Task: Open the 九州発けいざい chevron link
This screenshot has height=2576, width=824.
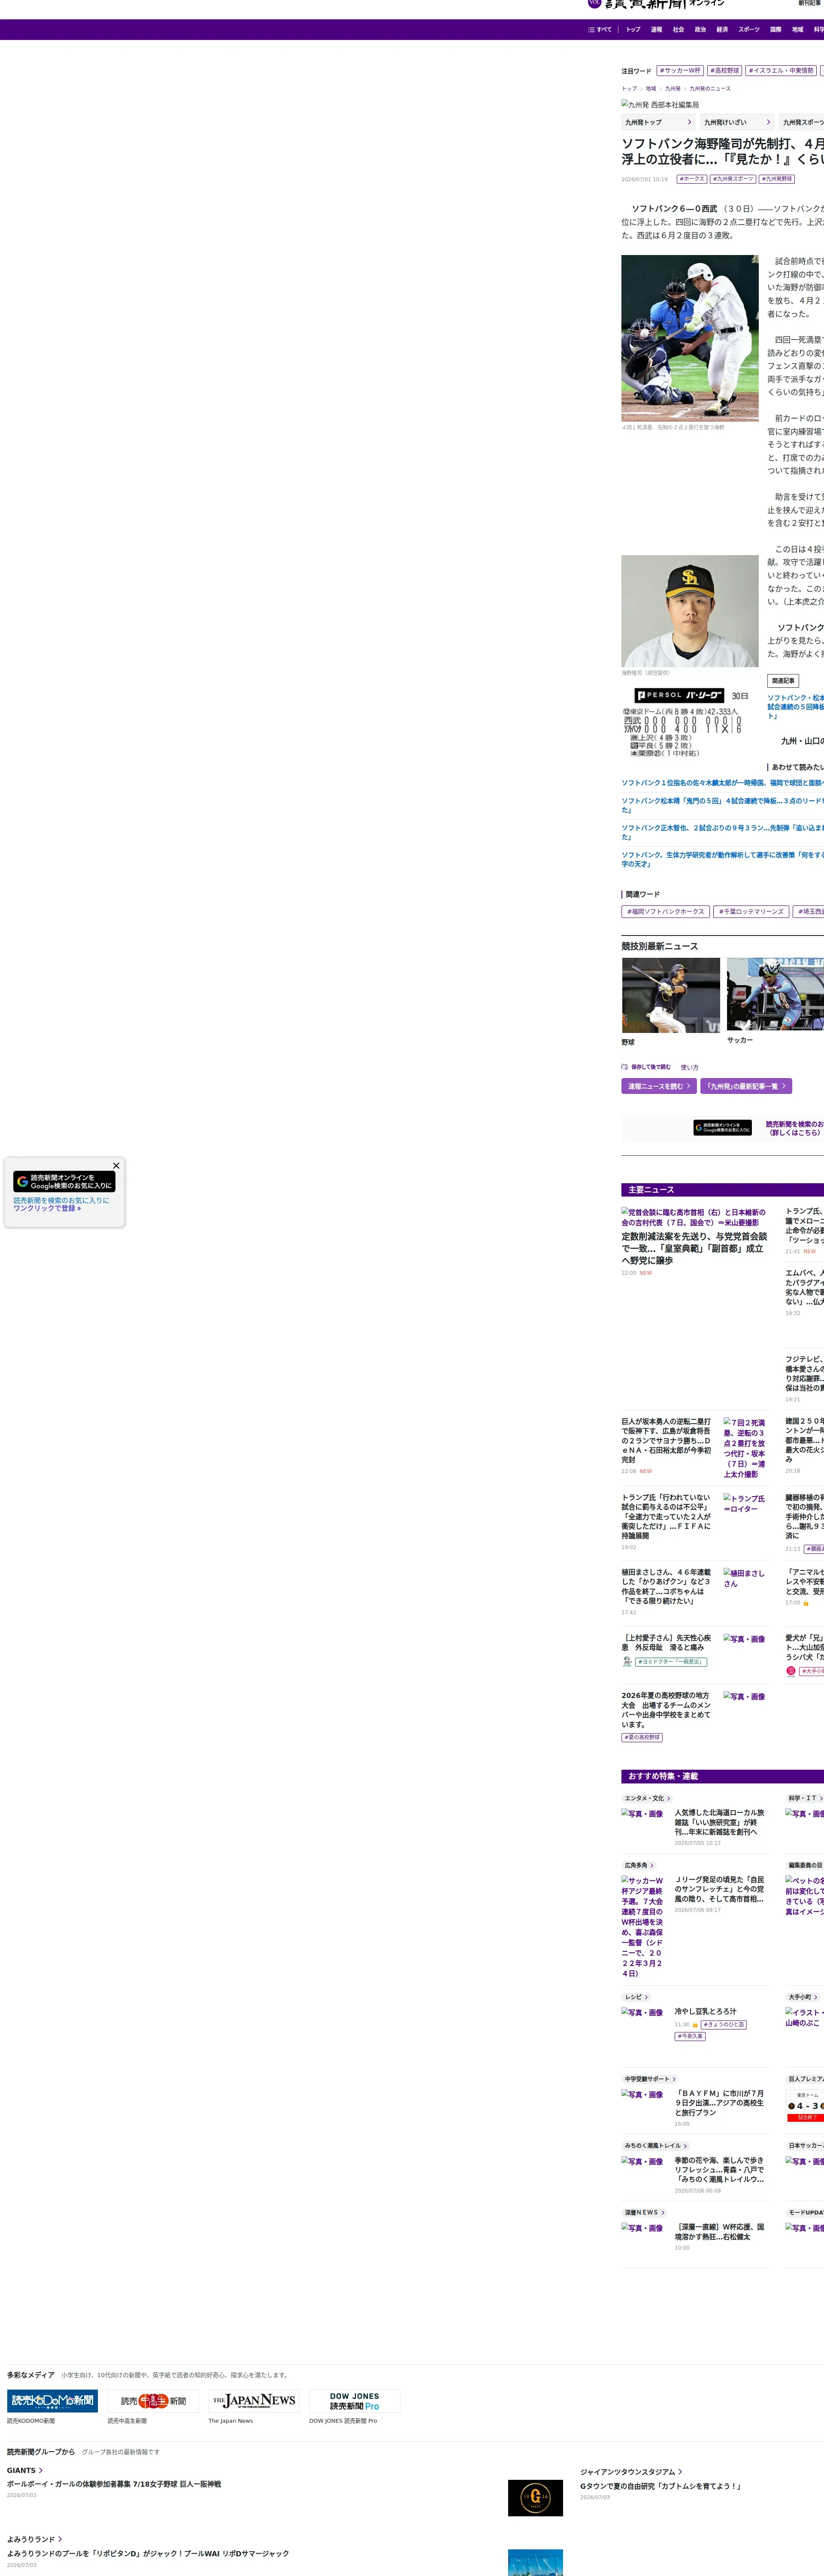Action: tap(737, 122)
